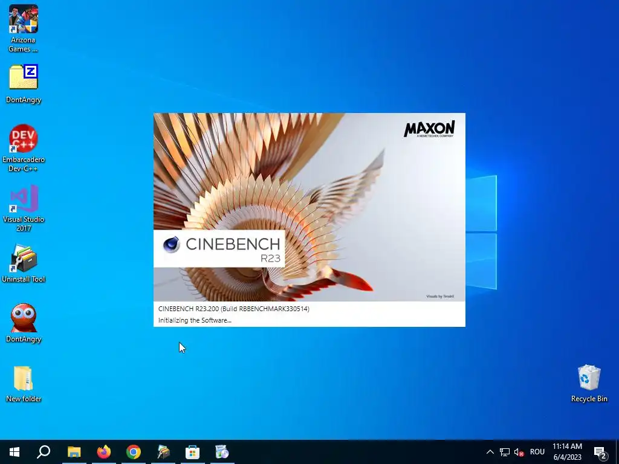
Task: Select the New folder desktop icon
Action: [24, 384]
